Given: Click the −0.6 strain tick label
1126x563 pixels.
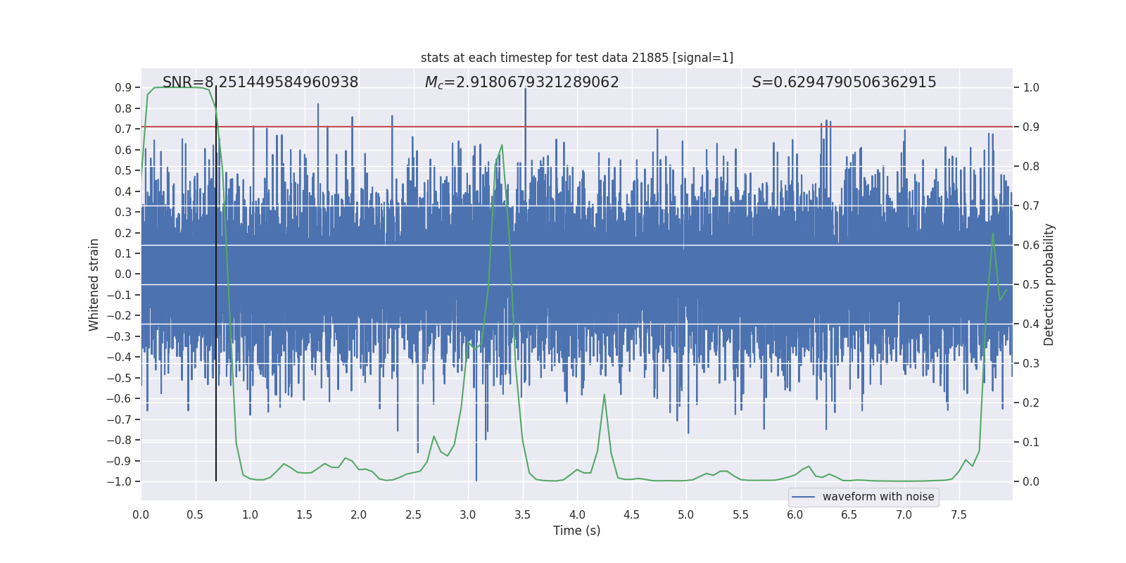Looking at the screenshot, I should [119, 399].
